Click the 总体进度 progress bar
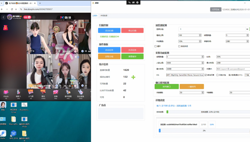 point(182,112)
